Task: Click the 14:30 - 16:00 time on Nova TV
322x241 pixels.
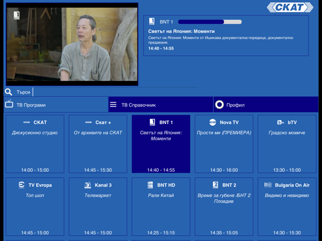Action: tap(224, 170)
